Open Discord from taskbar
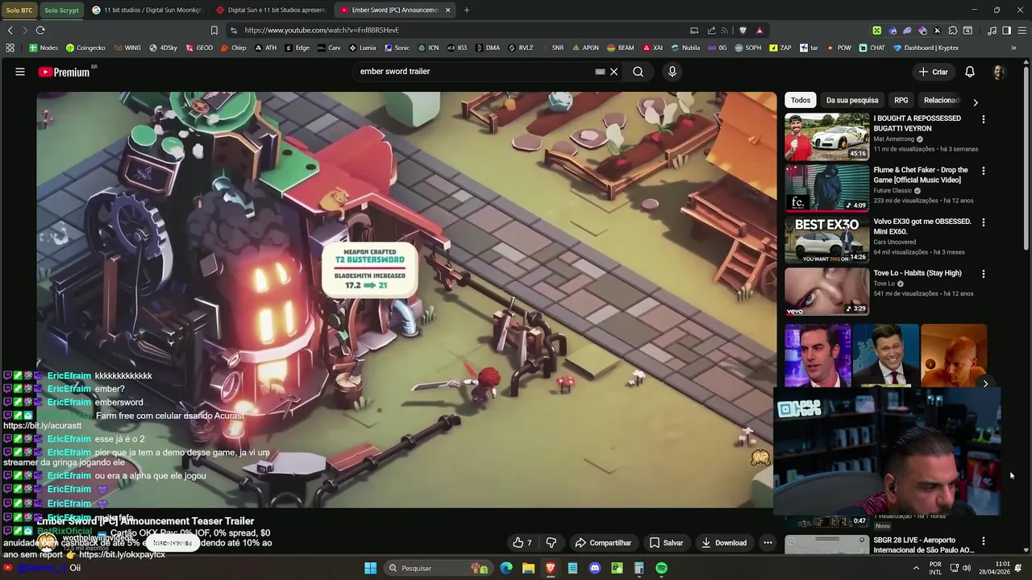 tap(595, 568)
